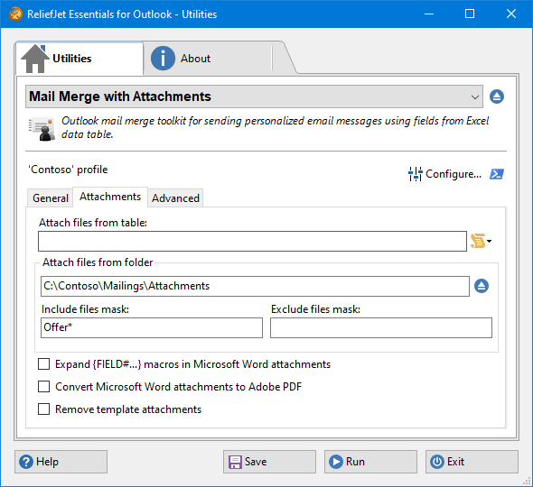
Task: Save the current profile settings
Action: [x=269, y=462]
